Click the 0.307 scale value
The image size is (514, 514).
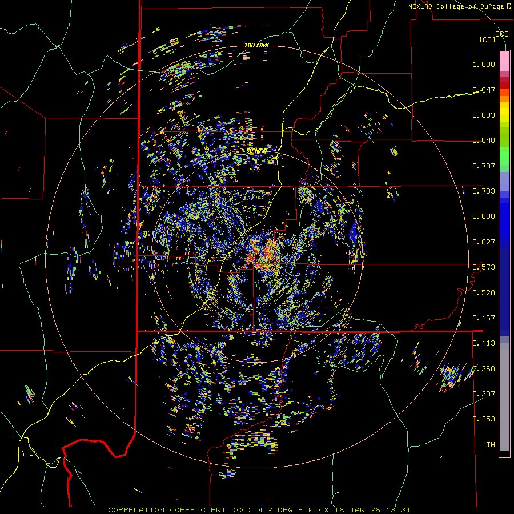pos(484,394)
